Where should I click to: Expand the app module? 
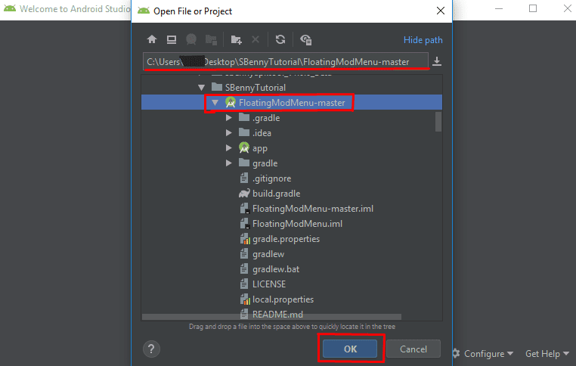(x=229, y=147)
